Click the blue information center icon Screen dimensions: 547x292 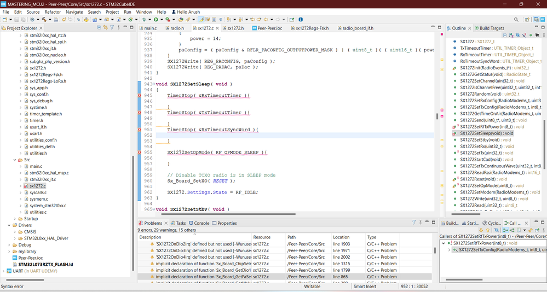pos(301,20)
